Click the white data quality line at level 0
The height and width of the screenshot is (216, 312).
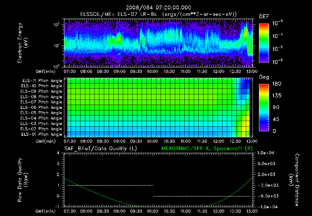(x=201, y=196)
